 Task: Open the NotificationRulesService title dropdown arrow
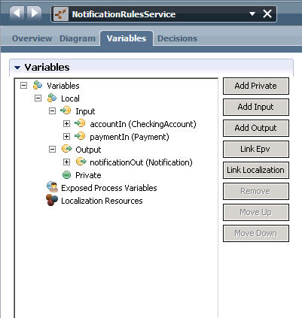[x=252, y=14]
